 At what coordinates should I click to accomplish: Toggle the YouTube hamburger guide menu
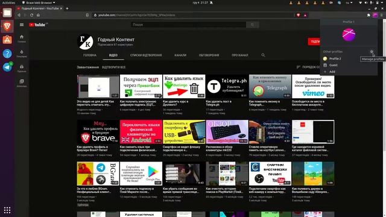(22, 25)
